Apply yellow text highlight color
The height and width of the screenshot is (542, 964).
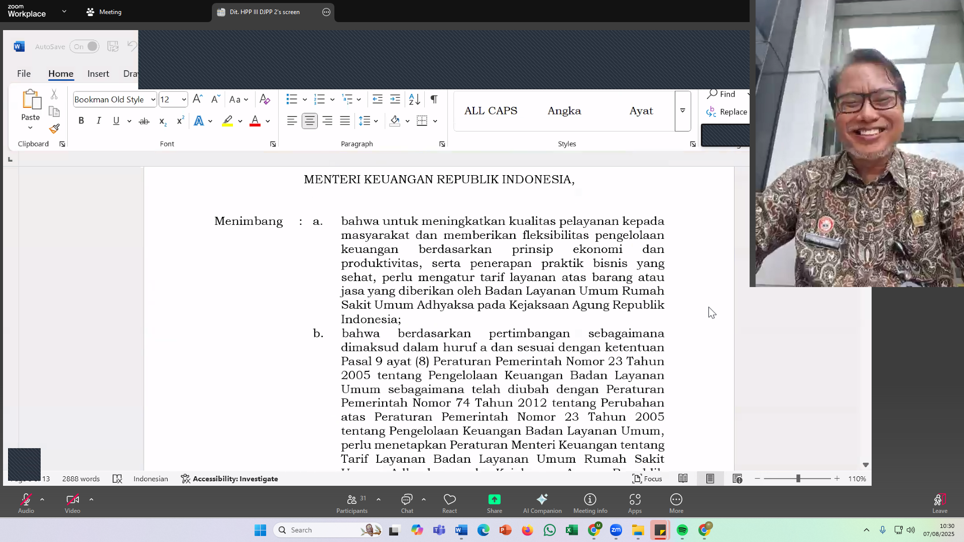227,121
